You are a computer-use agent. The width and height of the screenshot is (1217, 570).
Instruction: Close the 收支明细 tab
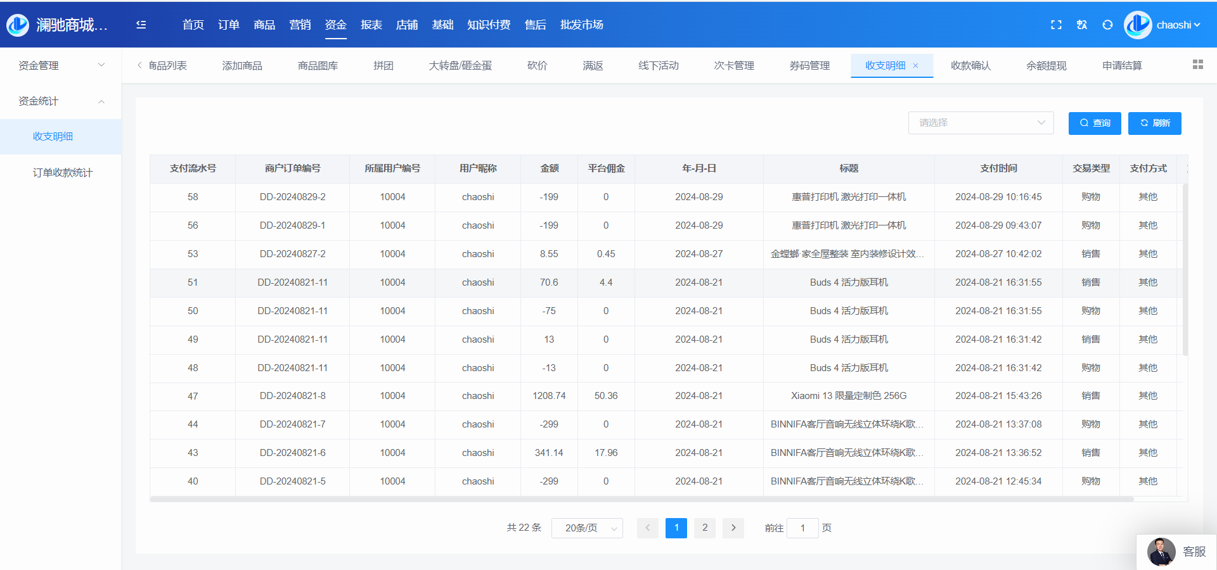[x=915, y=66]
